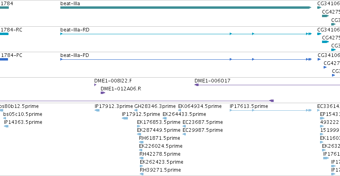Select EK176853.5prime EST label

[x=159, y=122]
